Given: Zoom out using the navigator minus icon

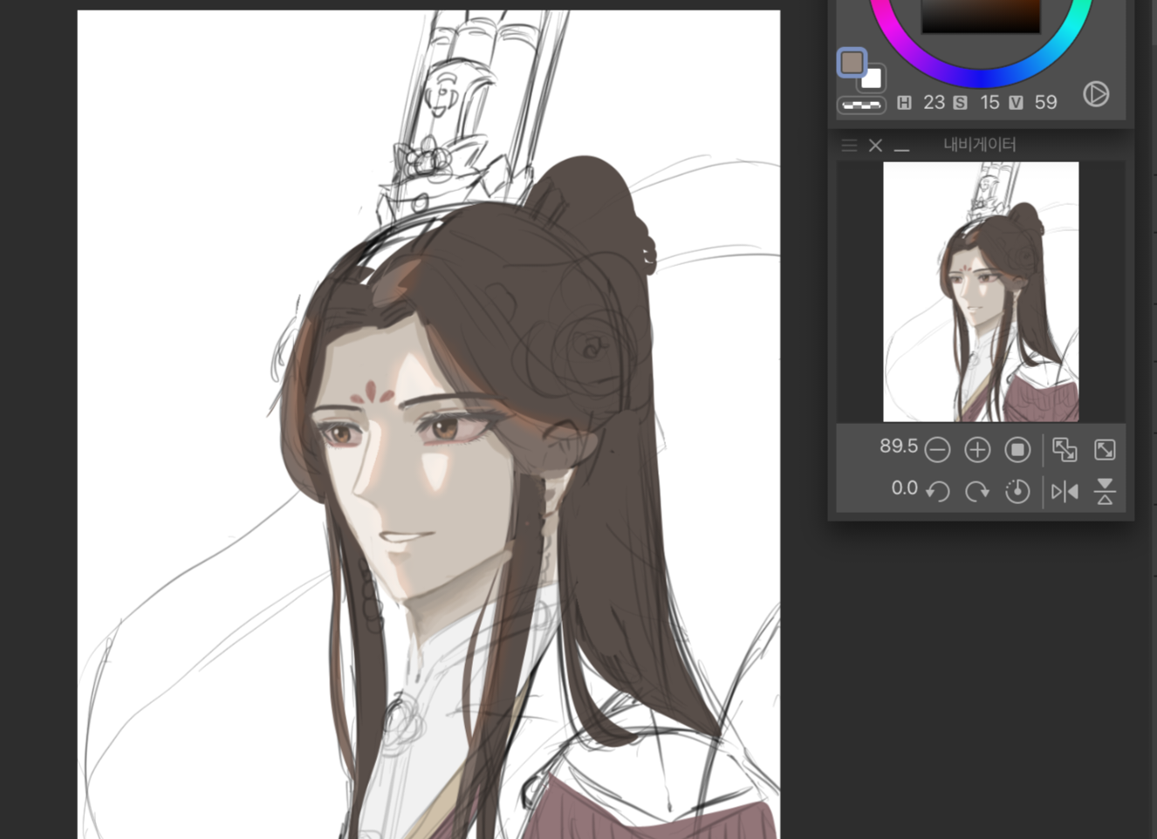Looking at the screenshot, I should tap(937, 450).
